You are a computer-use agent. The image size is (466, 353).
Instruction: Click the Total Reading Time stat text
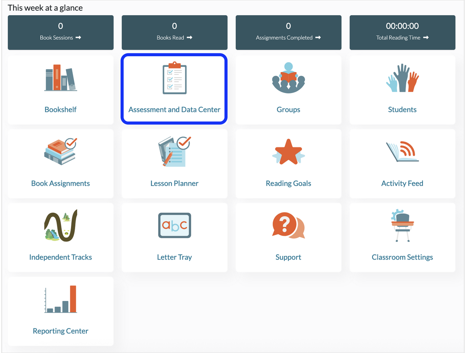pyautogui.click(x=398, y=38)
